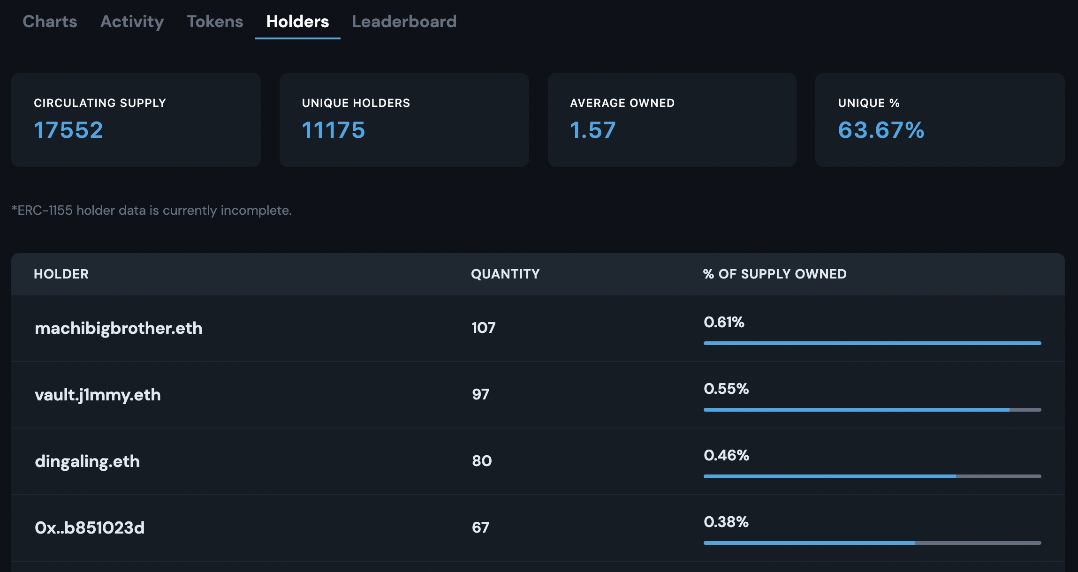Select the Holders tab
Viewport: 1078px width, 572px height.
297,22
